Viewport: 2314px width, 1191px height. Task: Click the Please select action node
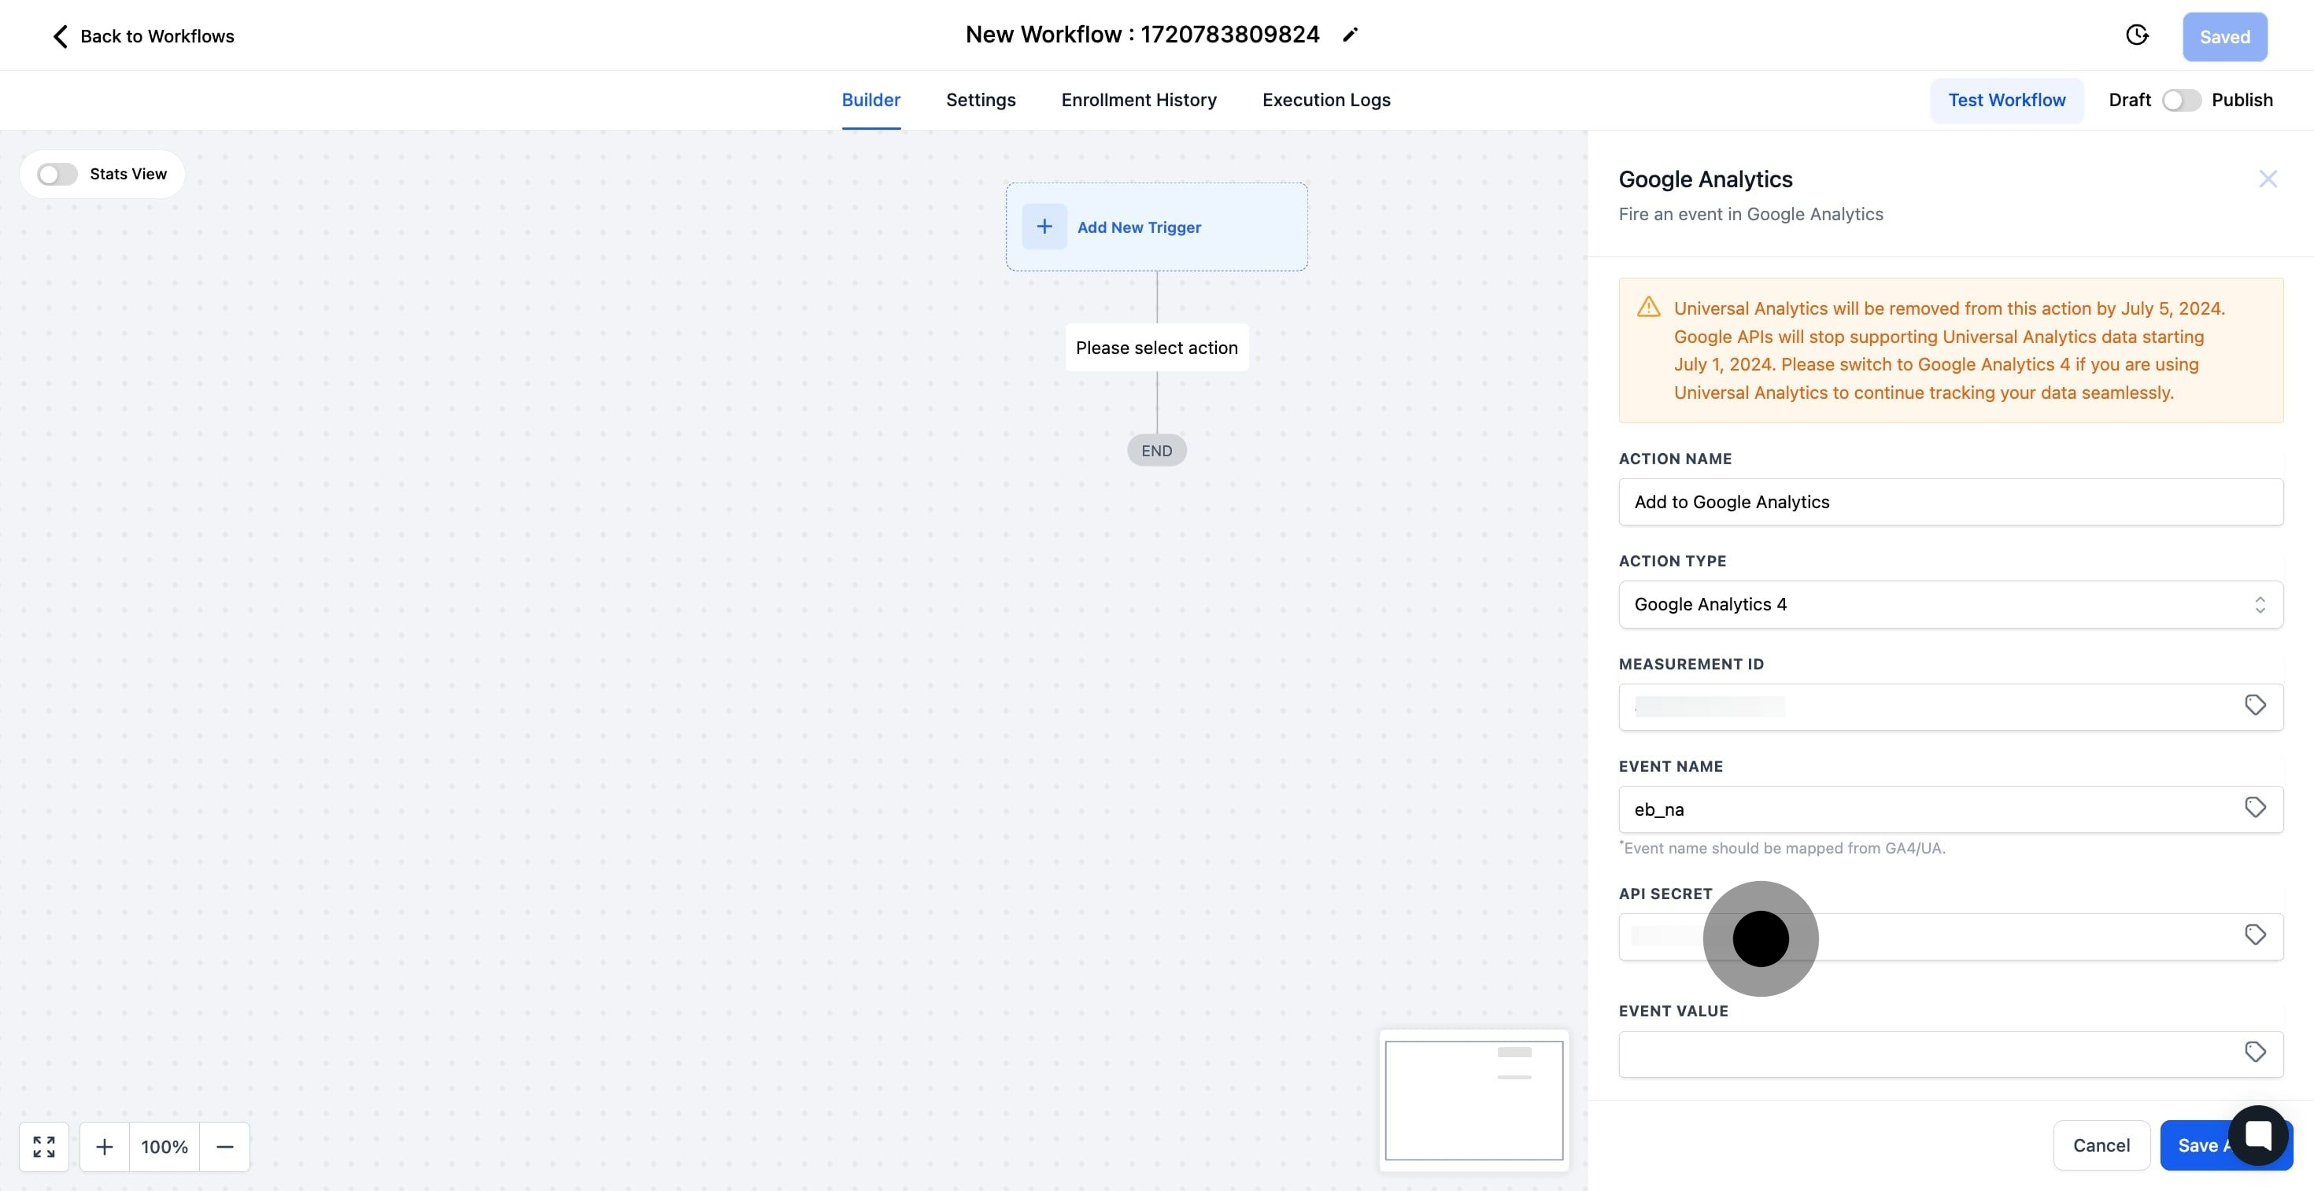click(x=1156, y=348)
